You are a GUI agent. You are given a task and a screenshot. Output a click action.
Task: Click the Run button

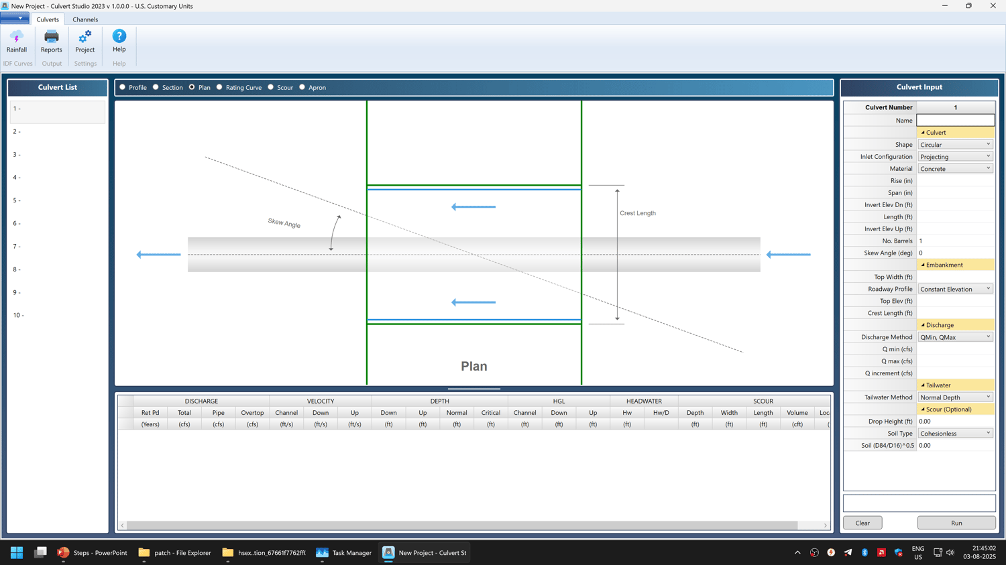(956, 523)
